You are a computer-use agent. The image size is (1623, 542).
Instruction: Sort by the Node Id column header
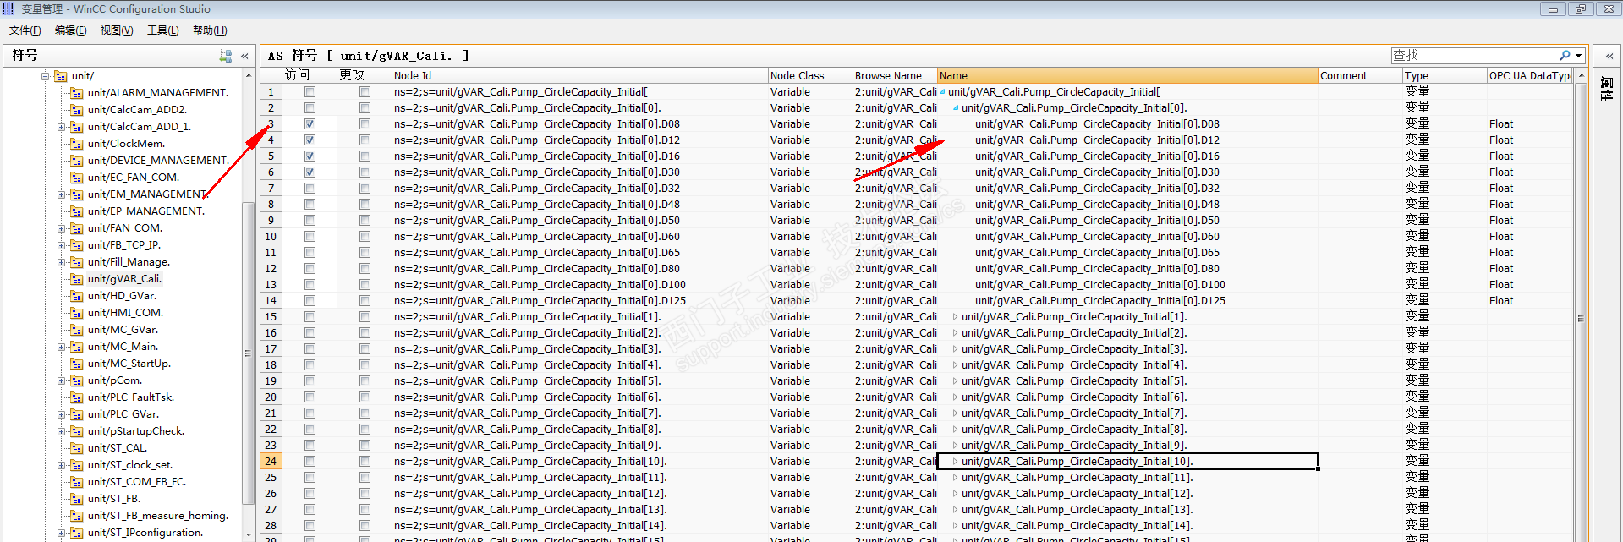[579, 75]
